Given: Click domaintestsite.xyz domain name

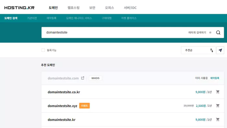Looking at the screenshot, I should click(63, 106).
